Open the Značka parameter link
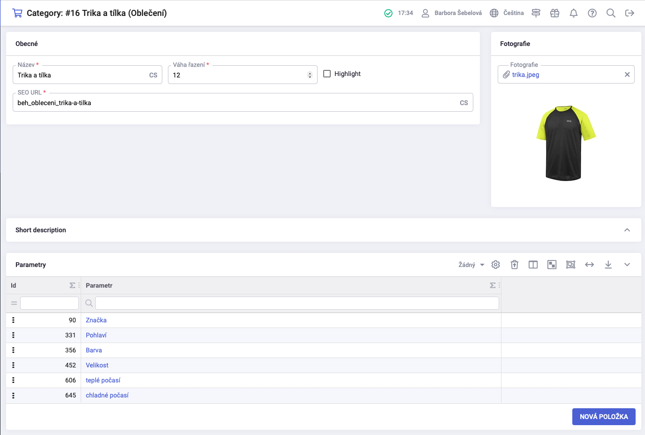 pyautogui.click(x=96, y=320)
